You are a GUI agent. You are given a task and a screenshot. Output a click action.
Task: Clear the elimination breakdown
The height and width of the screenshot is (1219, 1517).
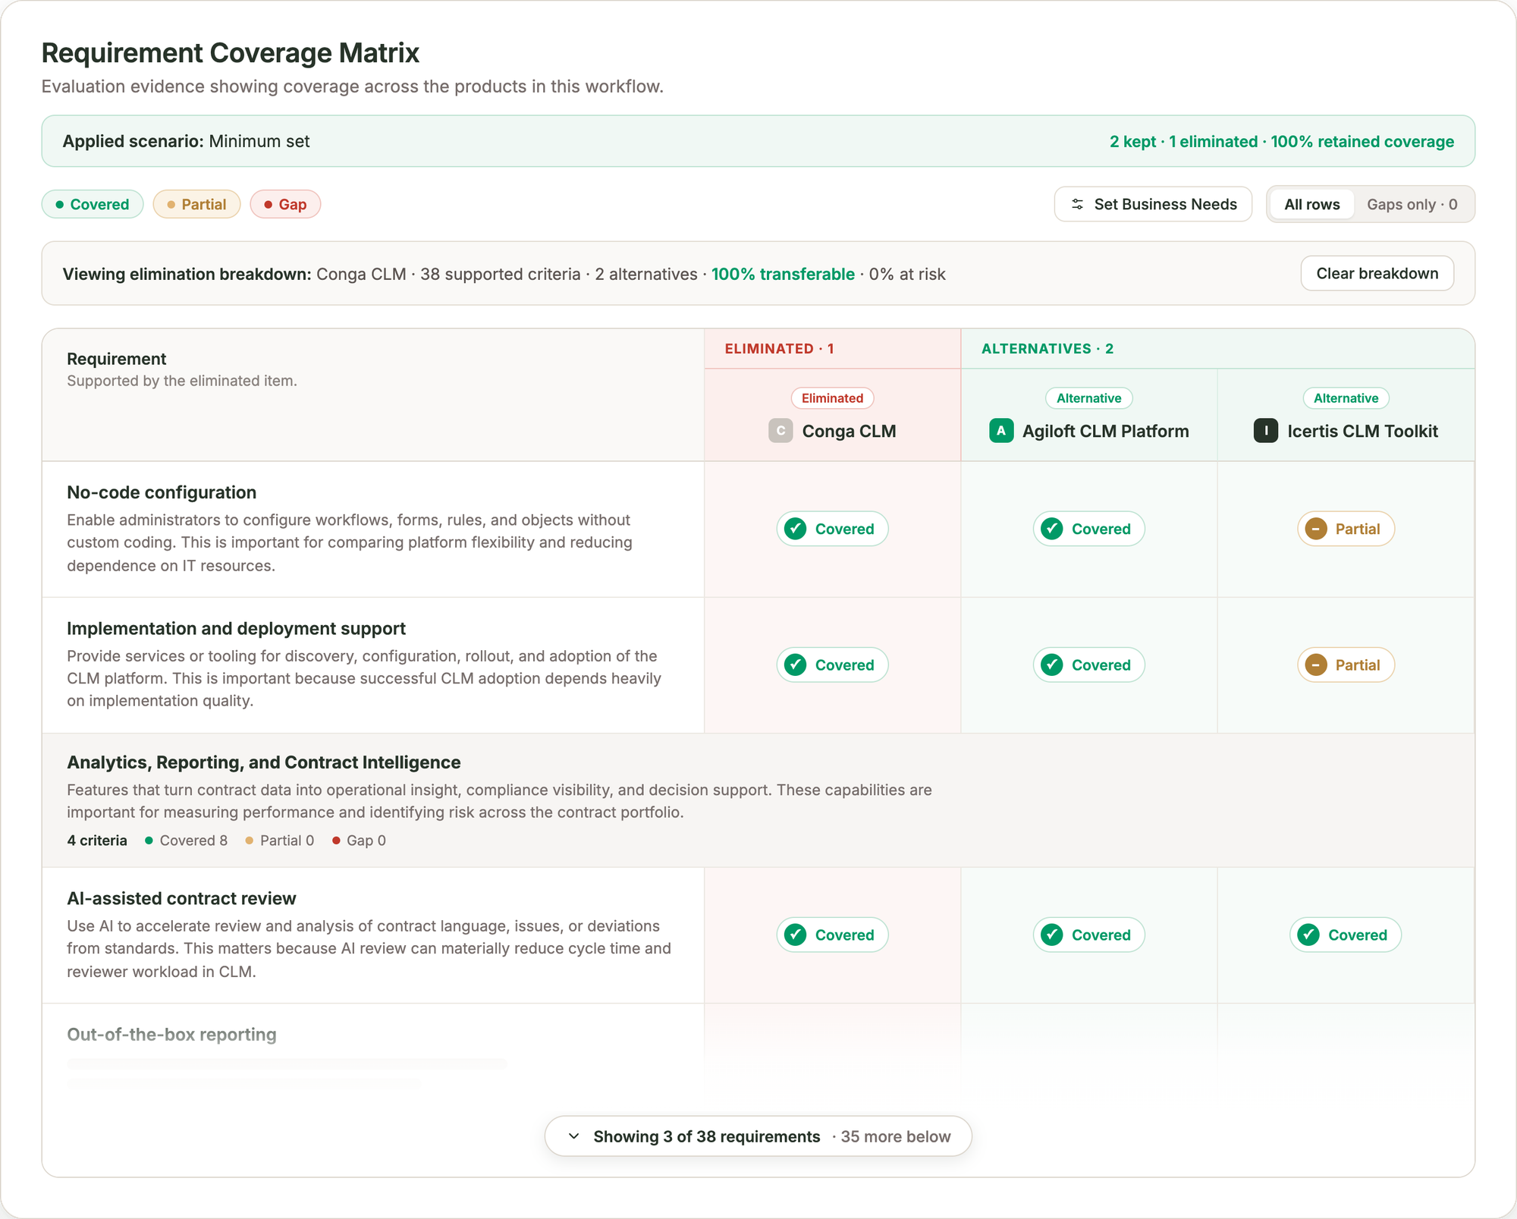tap(1377, 273)
